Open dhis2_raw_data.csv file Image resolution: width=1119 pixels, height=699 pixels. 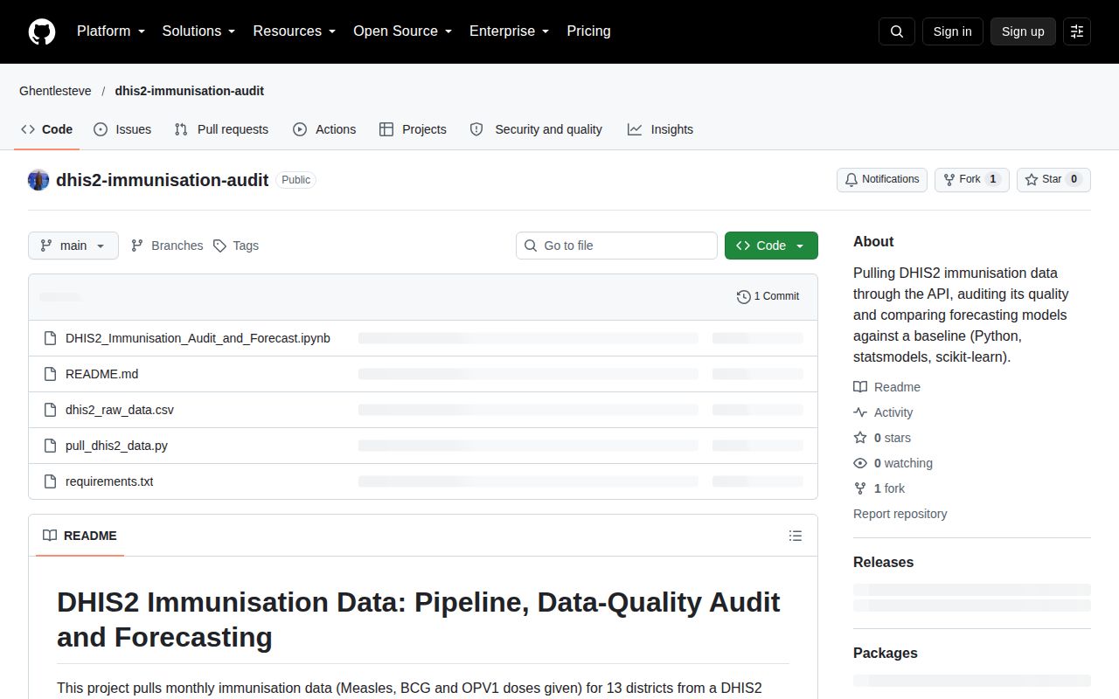120,410
